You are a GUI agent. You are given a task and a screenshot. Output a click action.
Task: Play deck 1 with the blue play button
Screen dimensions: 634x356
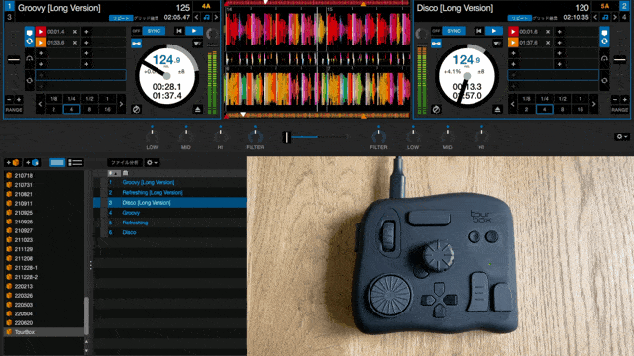tap(194, 31)
